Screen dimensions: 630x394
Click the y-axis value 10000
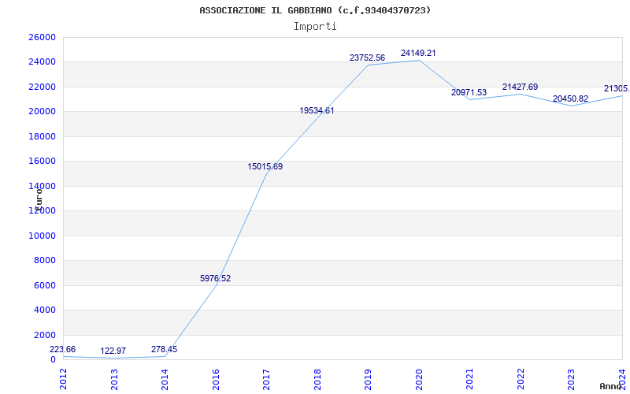[42, 236]
